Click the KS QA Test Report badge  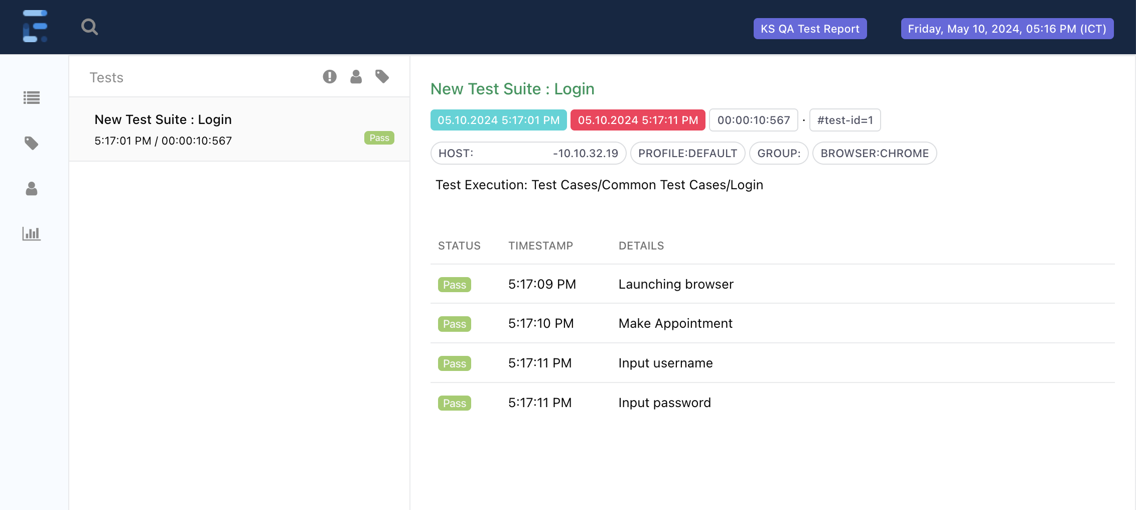click(x=810, y=29)
